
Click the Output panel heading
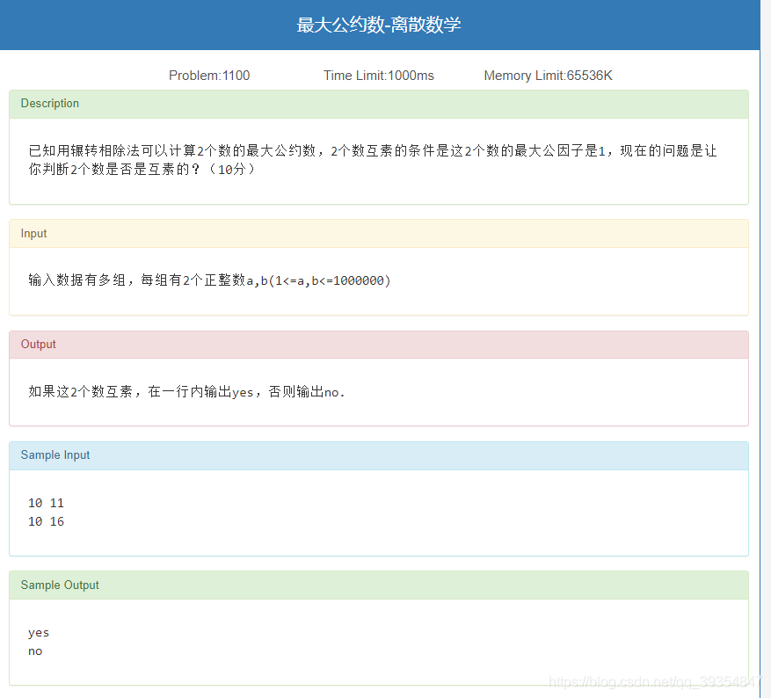coord(379,344)
